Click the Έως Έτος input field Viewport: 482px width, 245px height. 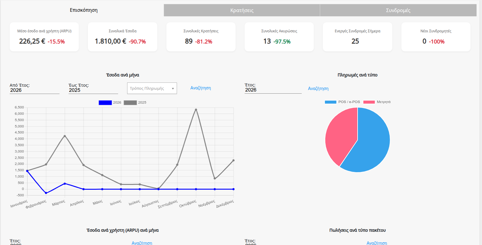tap(93, 90)
